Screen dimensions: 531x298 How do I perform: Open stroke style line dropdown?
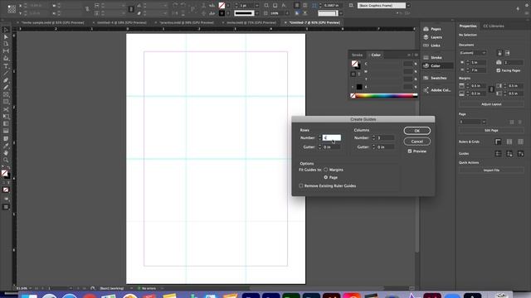tap(257, 13)
